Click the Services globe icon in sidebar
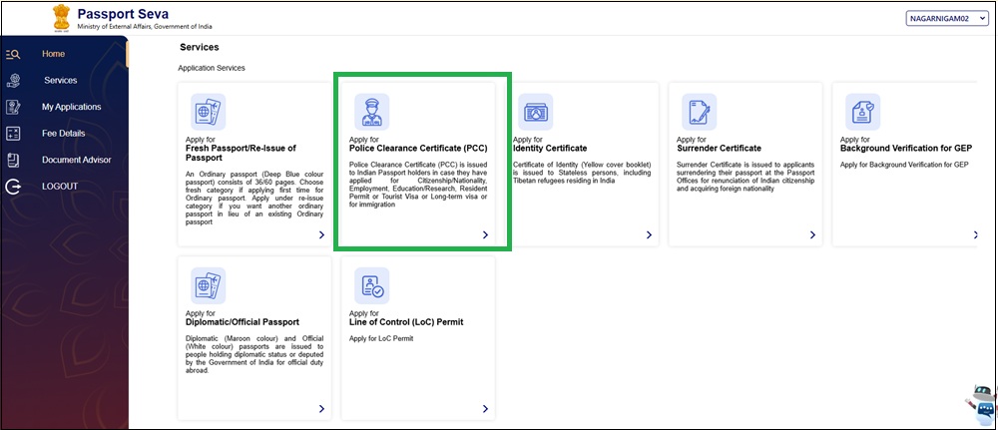The image size is (998, 430). click(13, 81)
